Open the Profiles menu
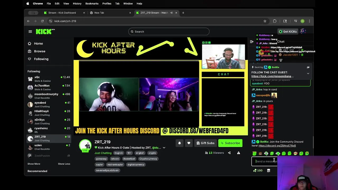 pos(107,3)
